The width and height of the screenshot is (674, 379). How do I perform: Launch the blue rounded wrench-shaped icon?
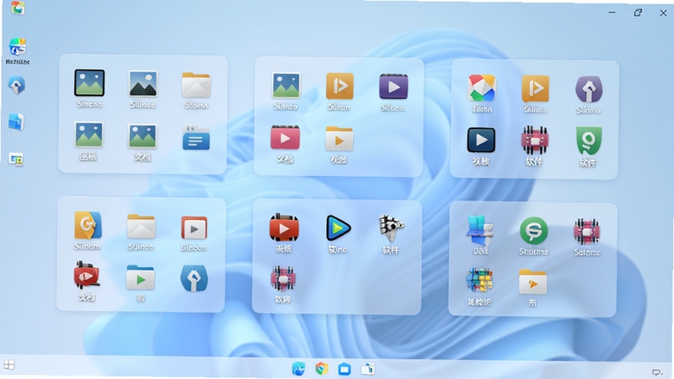point(194,279)
